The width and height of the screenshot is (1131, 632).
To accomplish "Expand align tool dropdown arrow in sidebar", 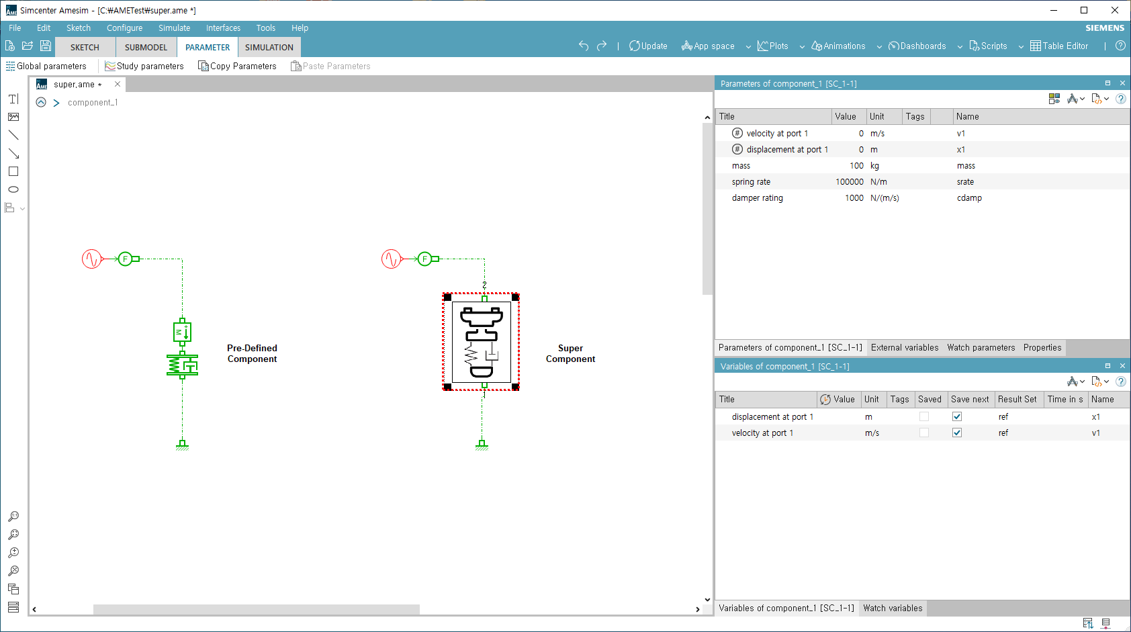I will pos(22,209).
